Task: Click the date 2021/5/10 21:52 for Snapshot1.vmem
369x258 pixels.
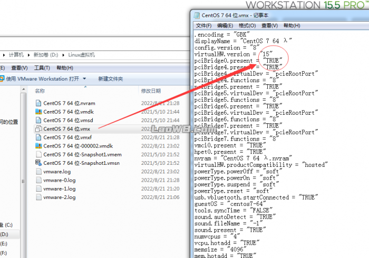Action: (x=160, y=154)
